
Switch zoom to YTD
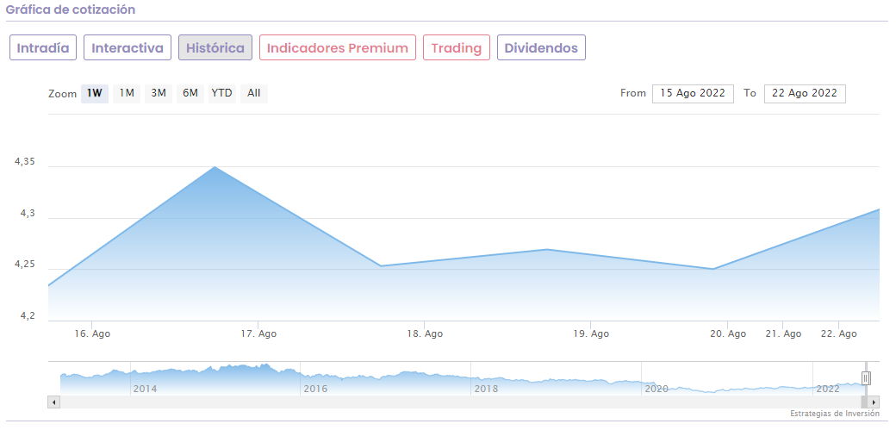[x=222, y=93]
